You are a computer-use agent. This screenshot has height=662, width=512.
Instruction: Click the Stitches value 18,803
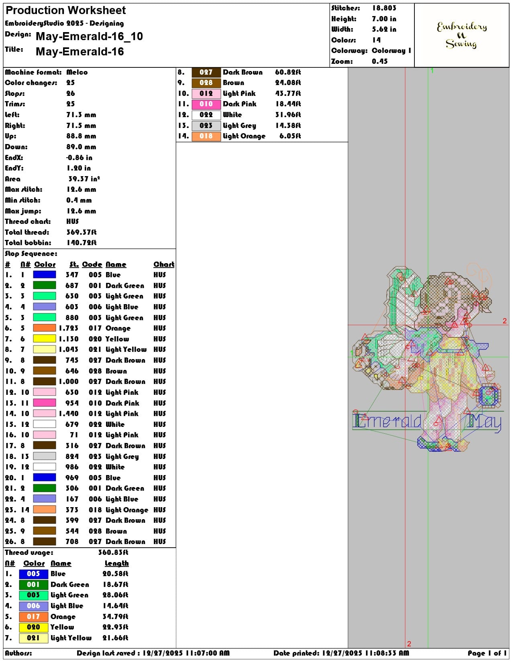tap(384, 8)
